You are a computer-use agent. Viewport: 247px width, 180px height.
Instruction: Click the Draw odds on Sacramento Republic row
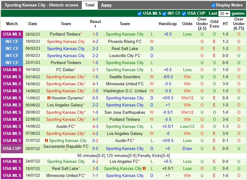click(x=187, y=148)
